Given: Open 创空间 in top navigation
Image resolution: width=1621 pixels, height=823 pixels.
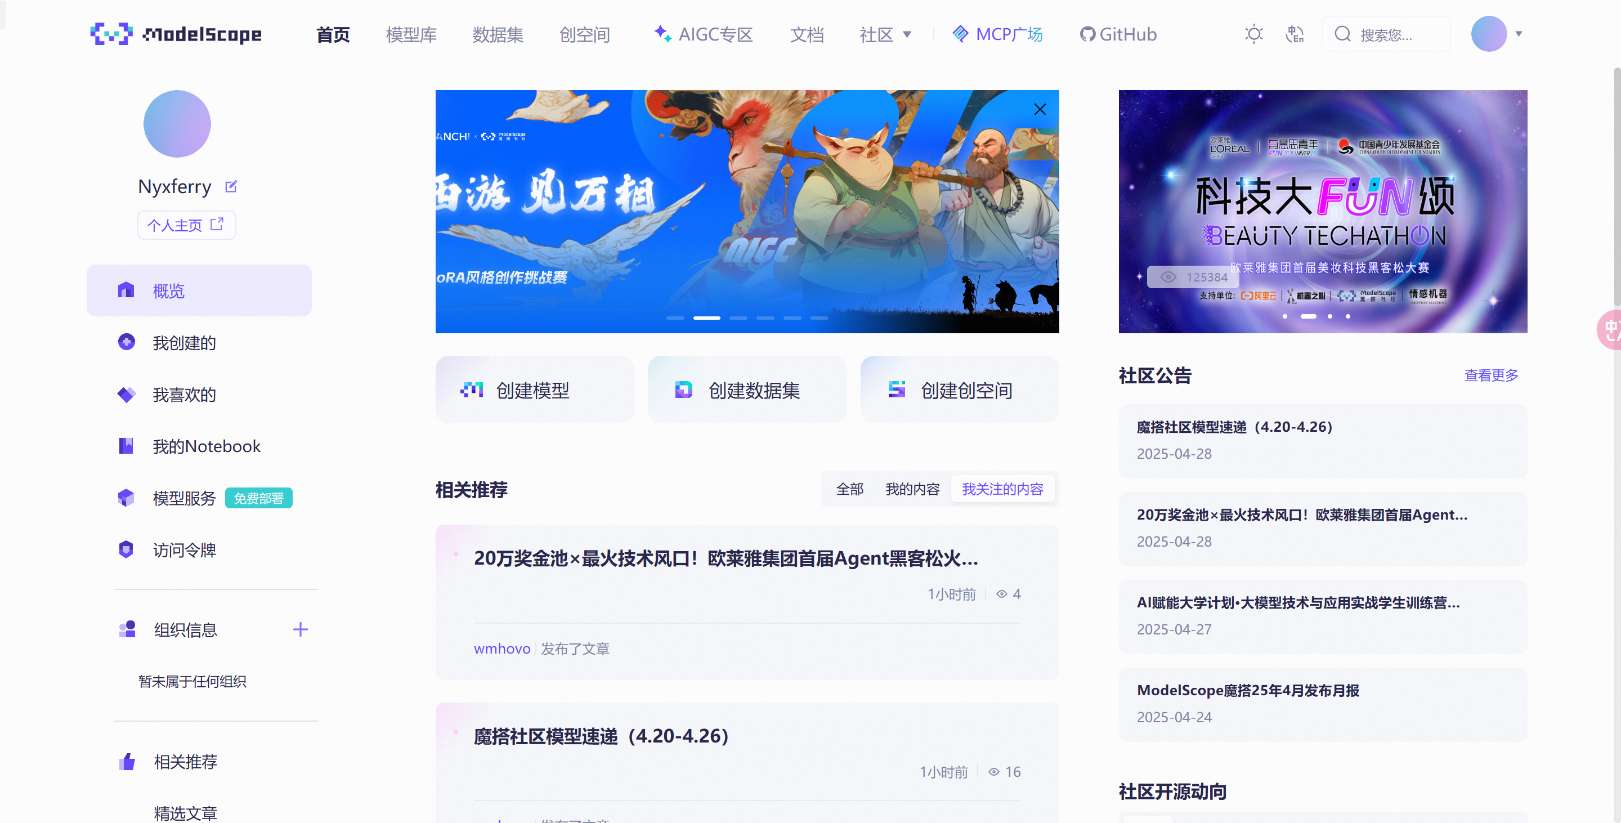Looking at the screenshot, I should pos(585,34).
